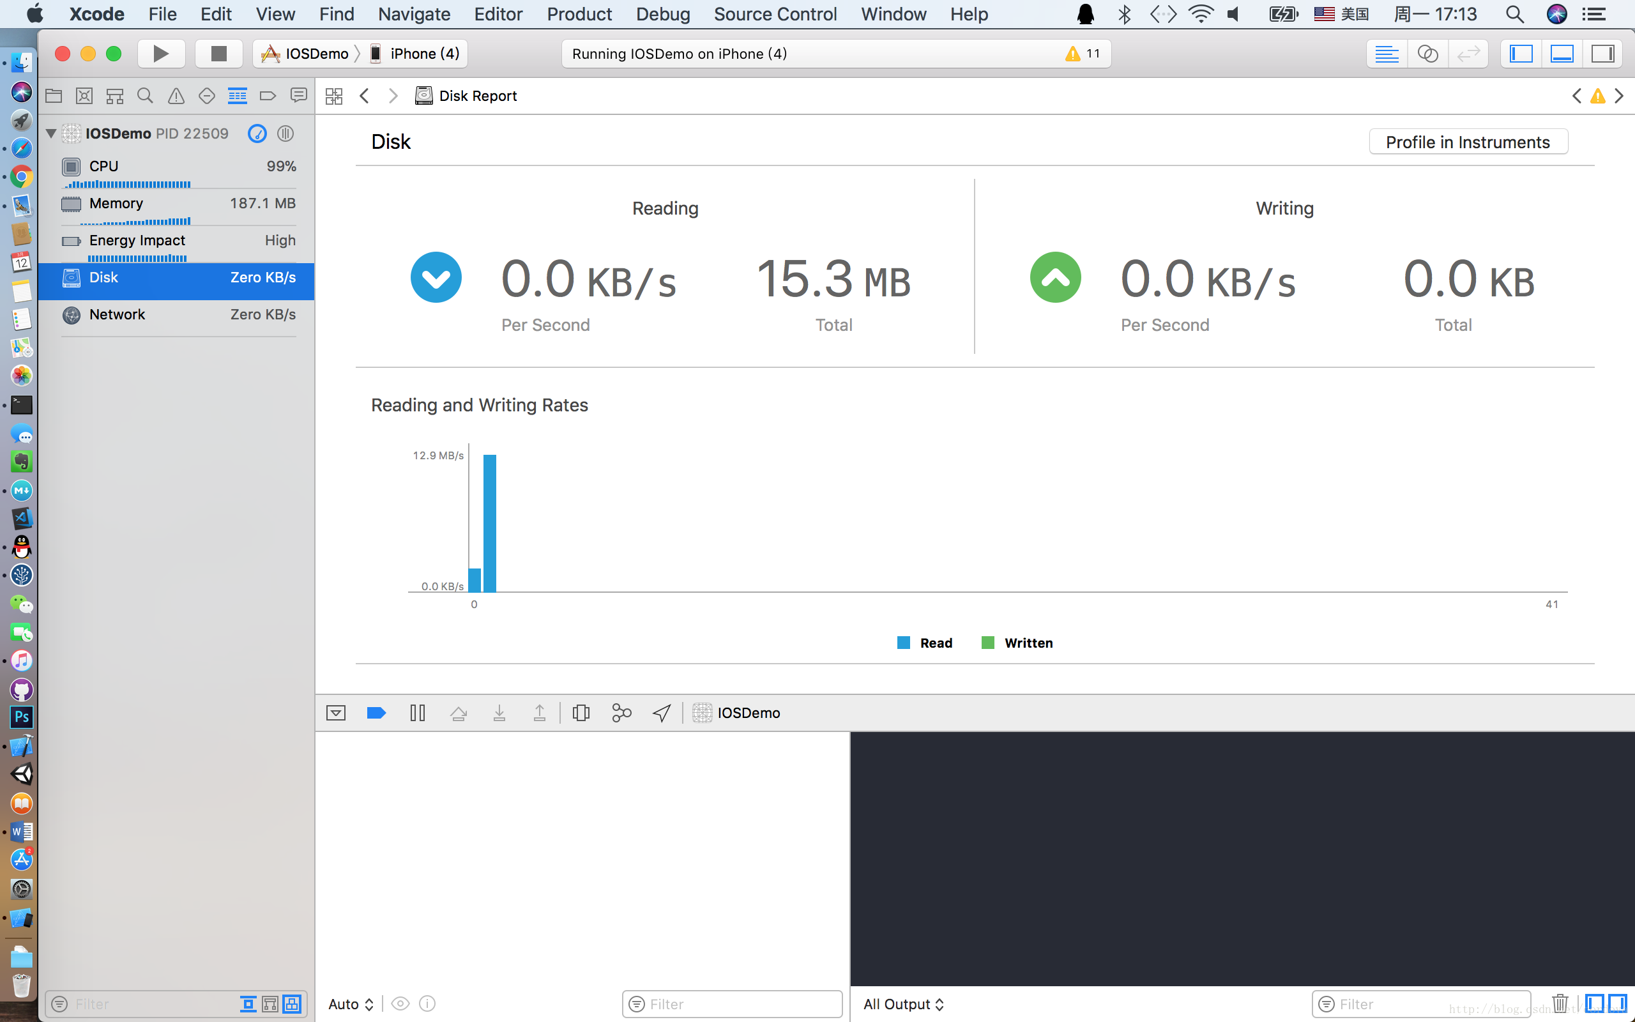The image size is (1635, 1022).
Task: Collapse the IOSDemo process disclosure triangle
Action: [x=50, y=134]
